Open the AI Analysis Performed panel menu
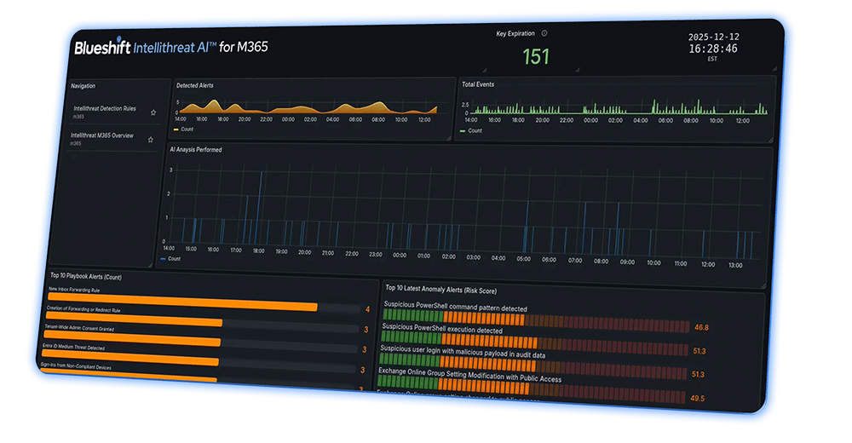Image resolution: width=852 pixels, height=443 pixels. point(199,150)
